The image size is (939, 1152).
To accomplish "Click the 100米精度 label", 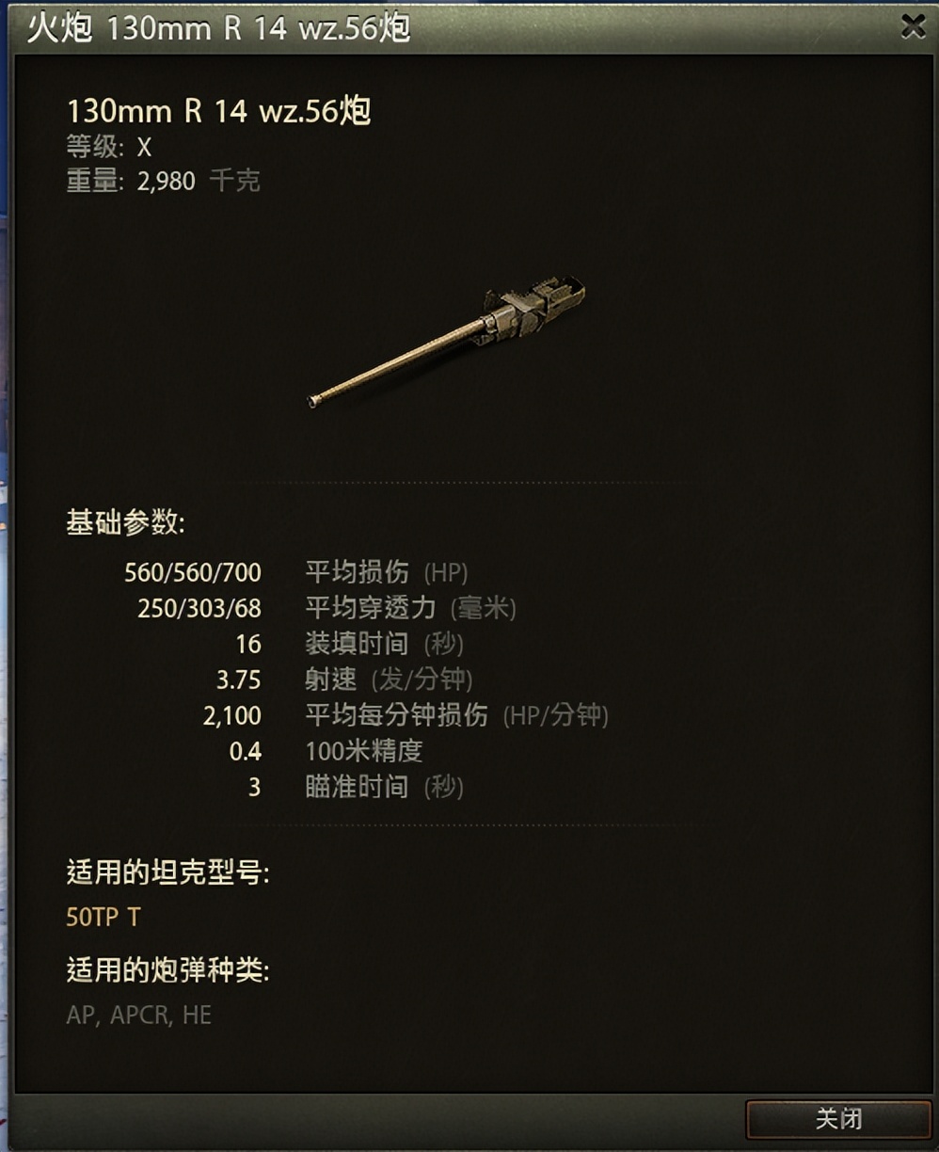I will (x=364, y=751).
